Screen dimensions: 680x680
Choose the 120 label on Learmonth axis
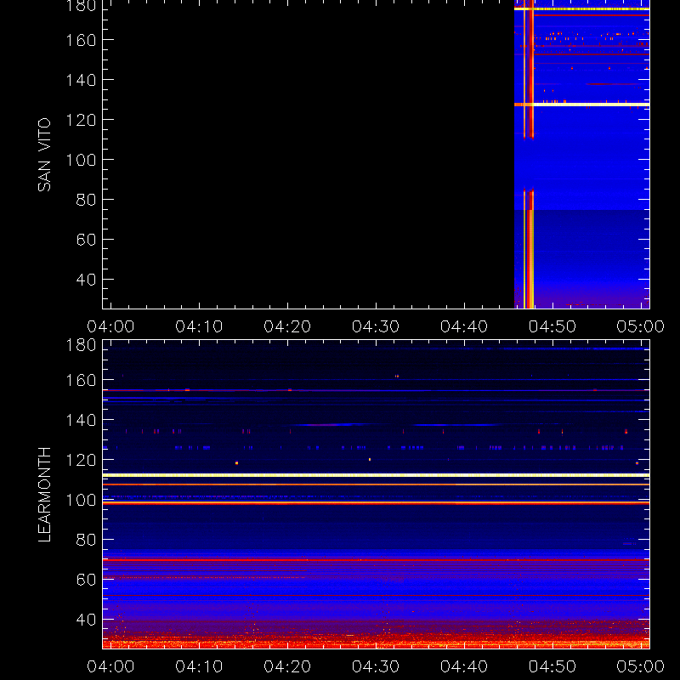[x=81, y=460]
